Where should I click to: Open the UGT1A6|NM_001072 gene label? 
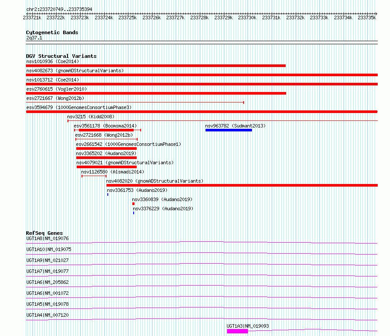[x=47, y=293]
